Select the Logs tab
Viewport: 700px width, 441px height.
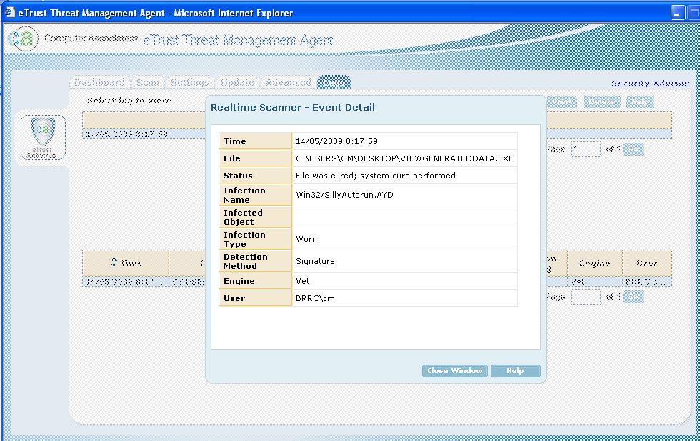334,83
